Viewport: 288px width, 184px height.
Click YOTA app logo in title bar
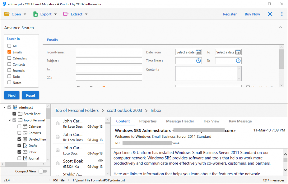coord(4,4)
